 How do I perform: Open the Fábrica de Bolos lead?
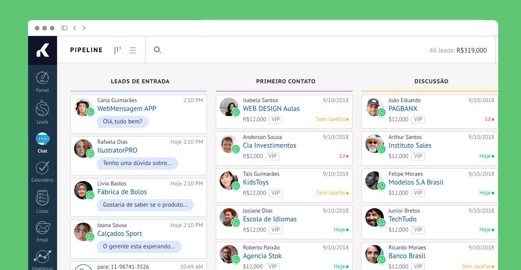tap(122, 192)
